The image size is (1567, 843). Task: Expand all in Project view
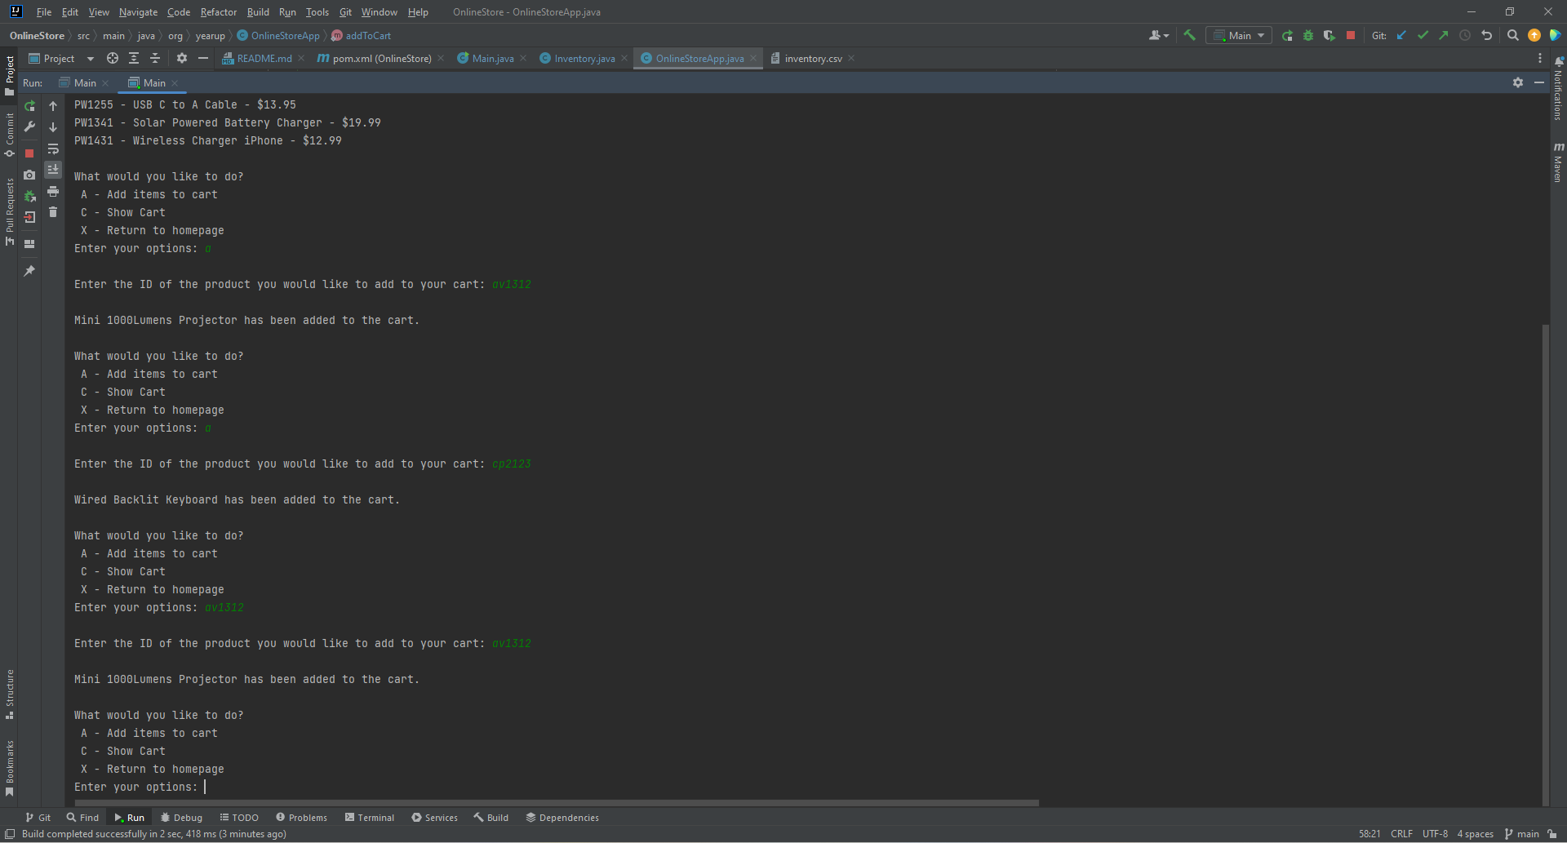point(134,58)
